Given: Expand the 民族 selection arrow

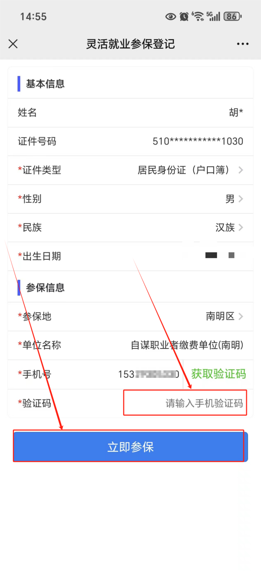Looking at the screenshot, I should click(x=241, y=227).
